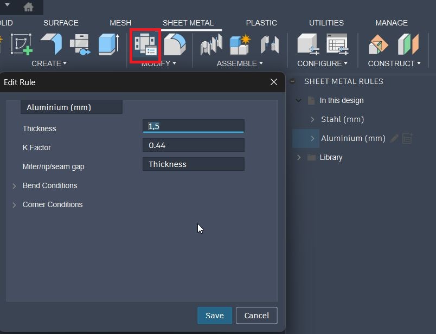Open the ASSEMBLE dropdown menu
This screenshot has width=436, height=334.
pos(240,63)
